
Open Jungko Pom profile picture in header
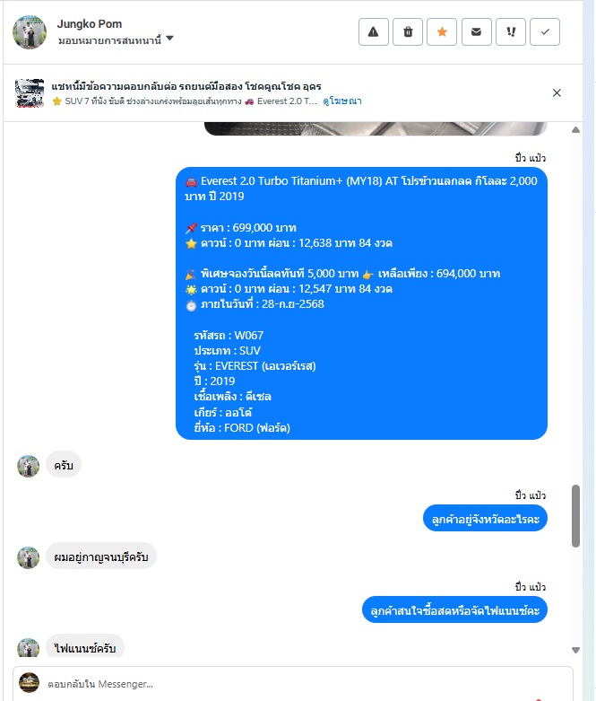(30, 31)
